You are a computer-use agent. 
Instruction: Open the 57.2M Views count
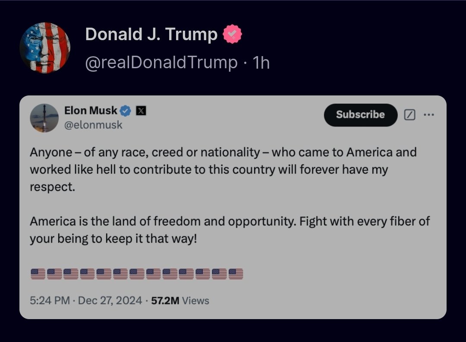click(180, 301)
